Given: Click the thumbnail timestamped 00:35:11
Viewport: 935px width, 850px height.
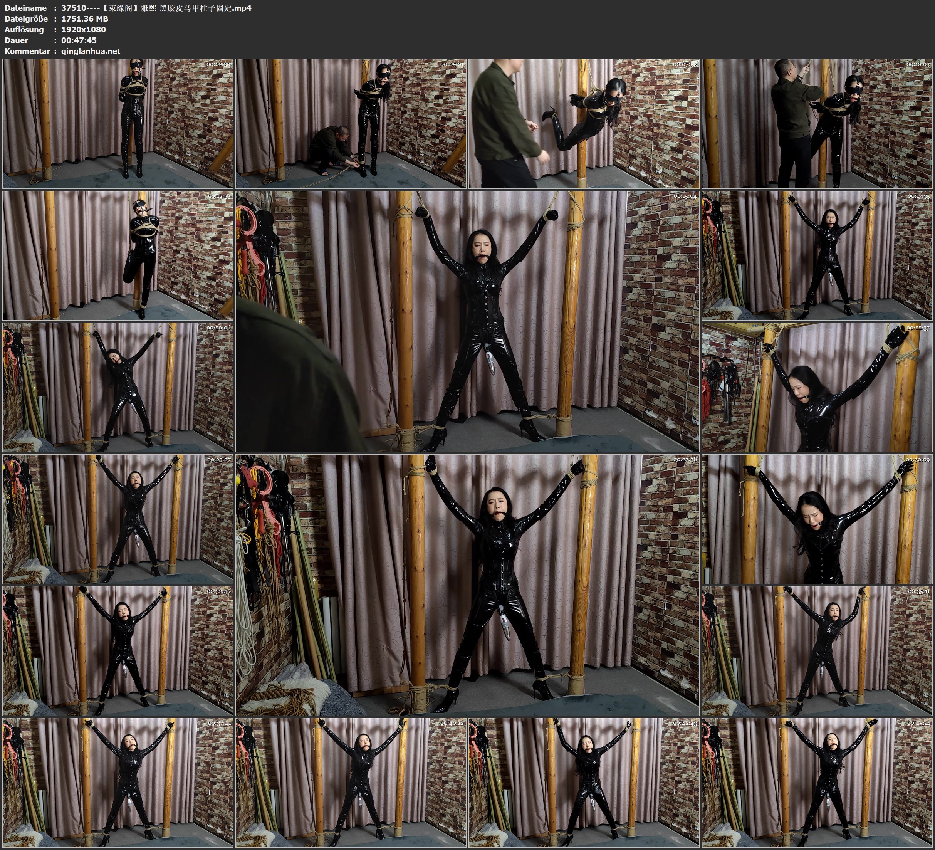Looking at the screenshot, I should coord(817,650).
